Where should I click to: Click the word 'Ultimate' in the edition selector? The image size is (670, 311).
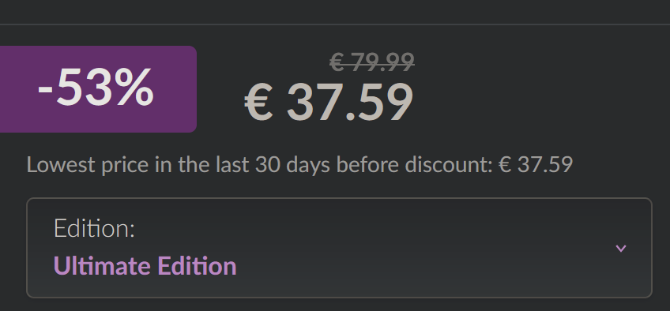pos(102,266)
